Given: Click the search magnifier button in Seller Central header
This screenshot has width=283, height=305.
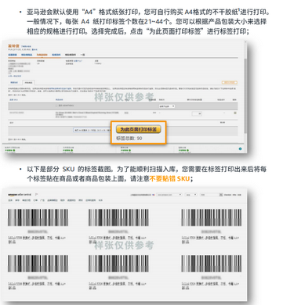Looking at the screenshot, I should [x=221, y=195].
